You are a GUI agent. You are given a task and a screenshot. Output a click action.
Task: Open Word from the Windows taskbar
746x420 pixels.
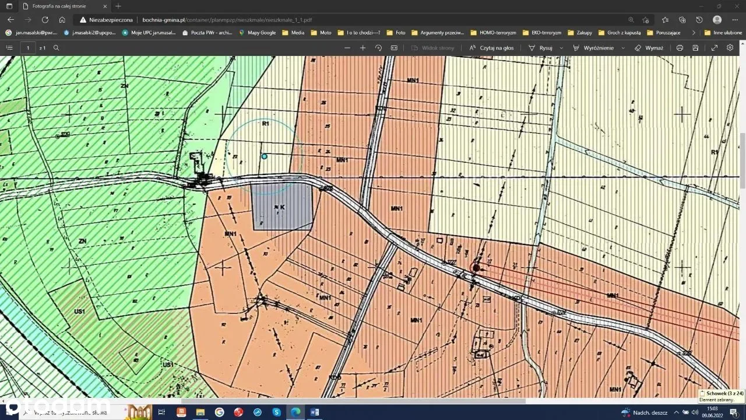tap(314, 412)
